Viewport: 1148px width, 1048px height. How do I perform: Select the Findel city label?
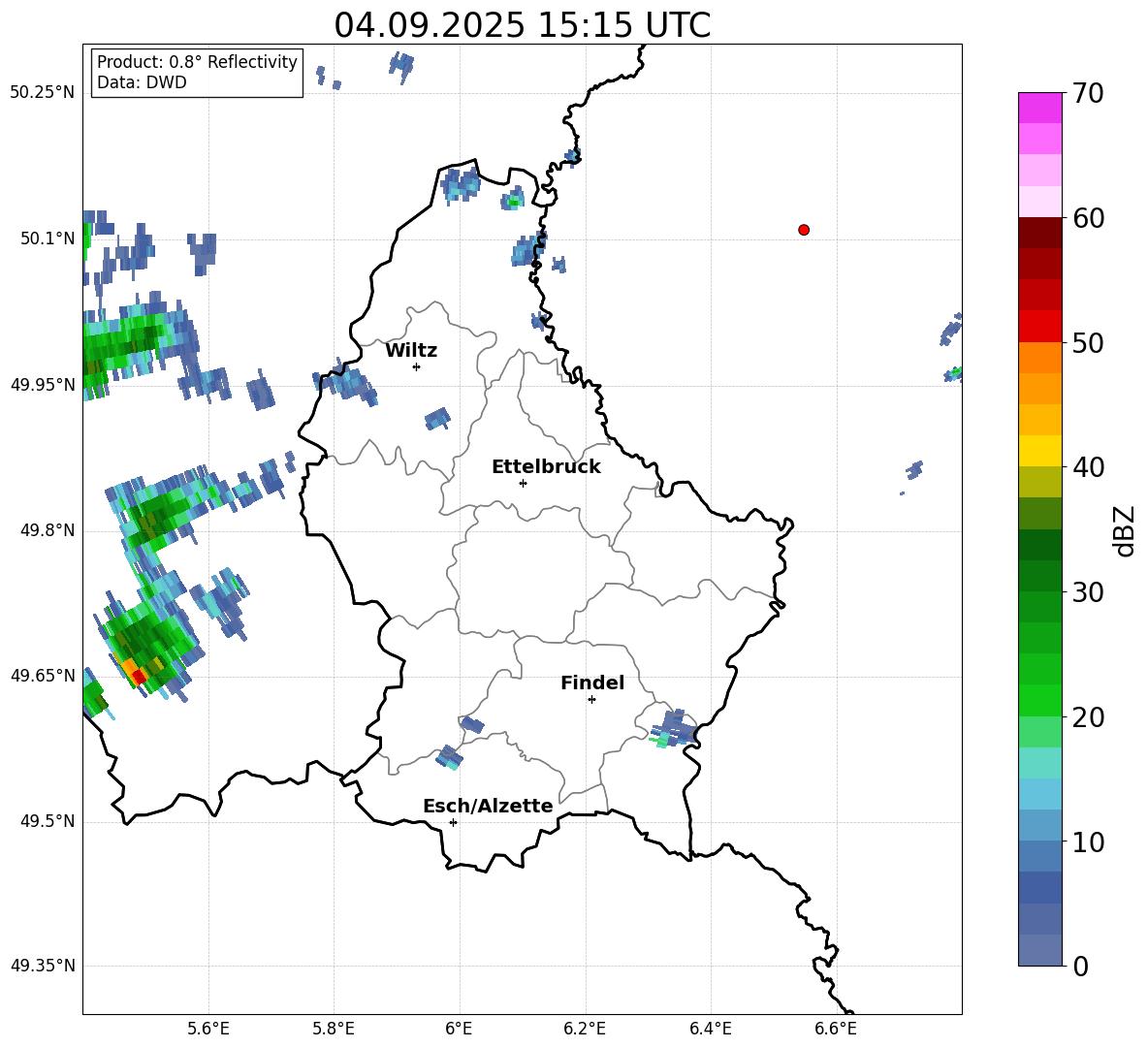tap(592, 683)
